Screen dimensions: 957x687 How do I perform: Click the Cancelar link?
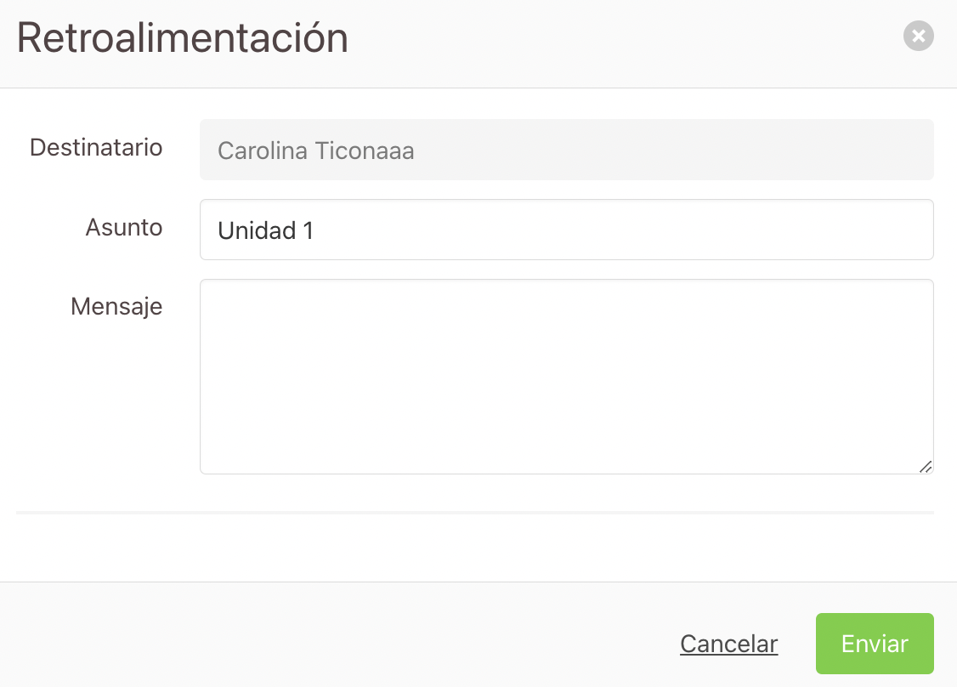[728, 644]
